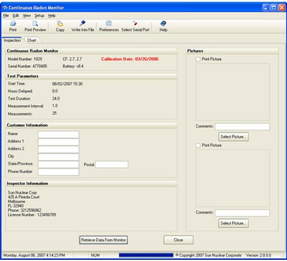Switch to the Chart tab
Viewport: 287px width, 261px height.
[32, 40]
